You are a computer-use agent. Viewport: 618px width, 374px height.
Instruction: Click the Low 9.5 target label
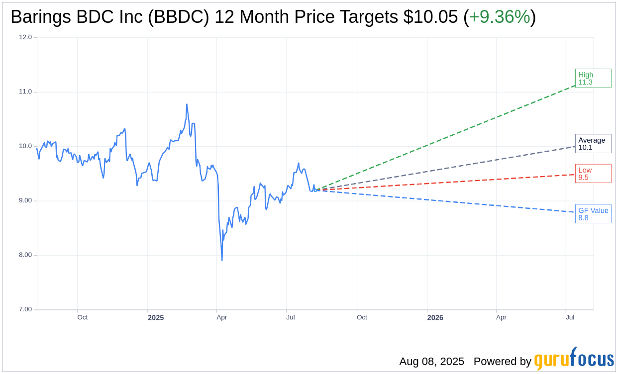click(x=593, y=174)
